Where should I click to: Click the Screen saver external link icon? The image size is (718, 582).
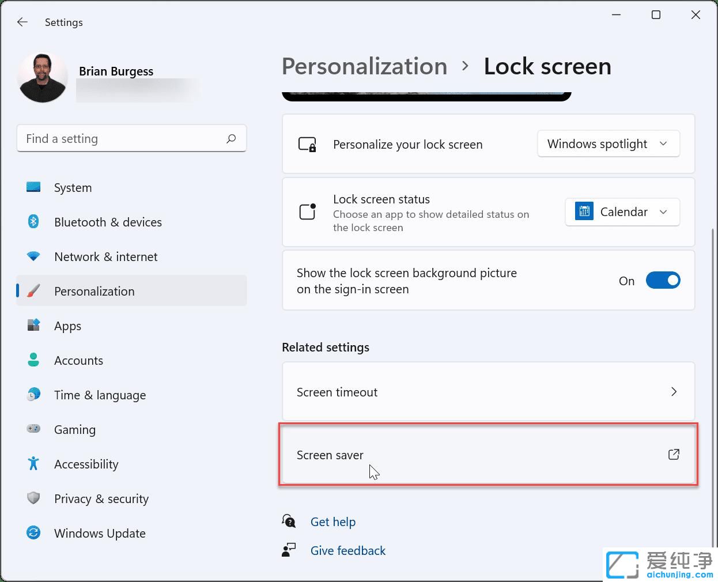tap(674, 455)
